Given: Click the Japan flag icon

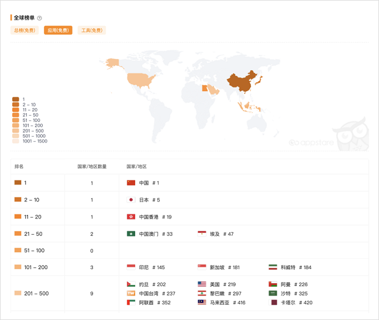Looking at the screenshot, I should click(x=131, y=200).
